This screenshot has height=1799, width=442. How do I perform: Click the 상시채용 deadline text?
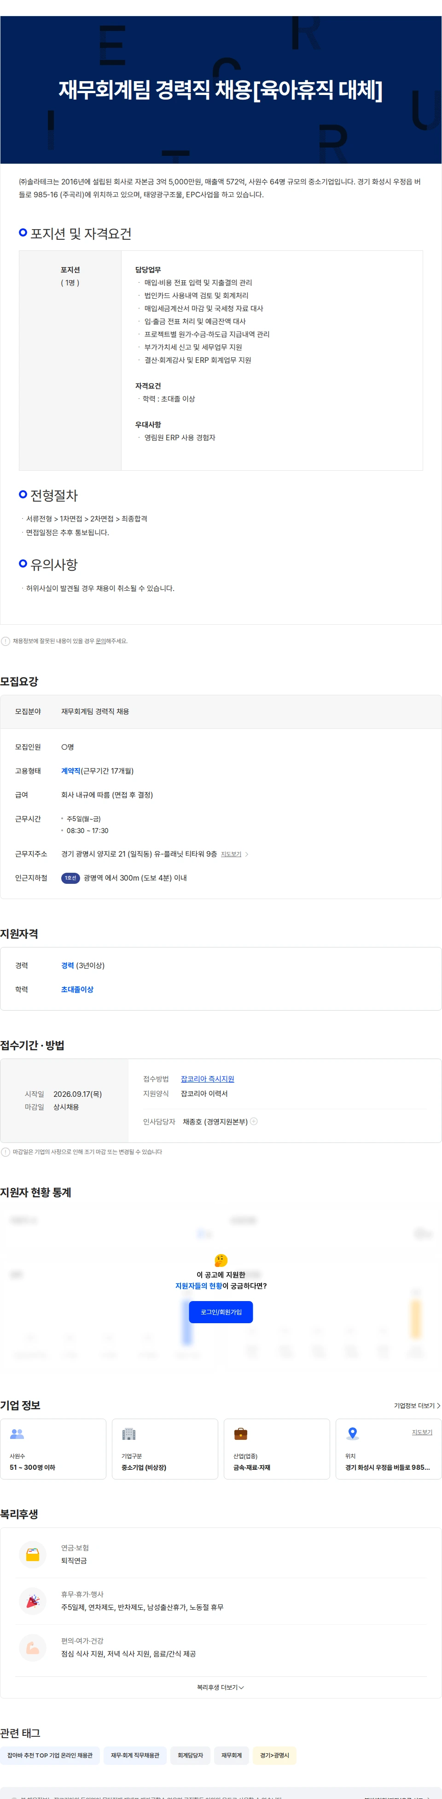pos(66,1107)
